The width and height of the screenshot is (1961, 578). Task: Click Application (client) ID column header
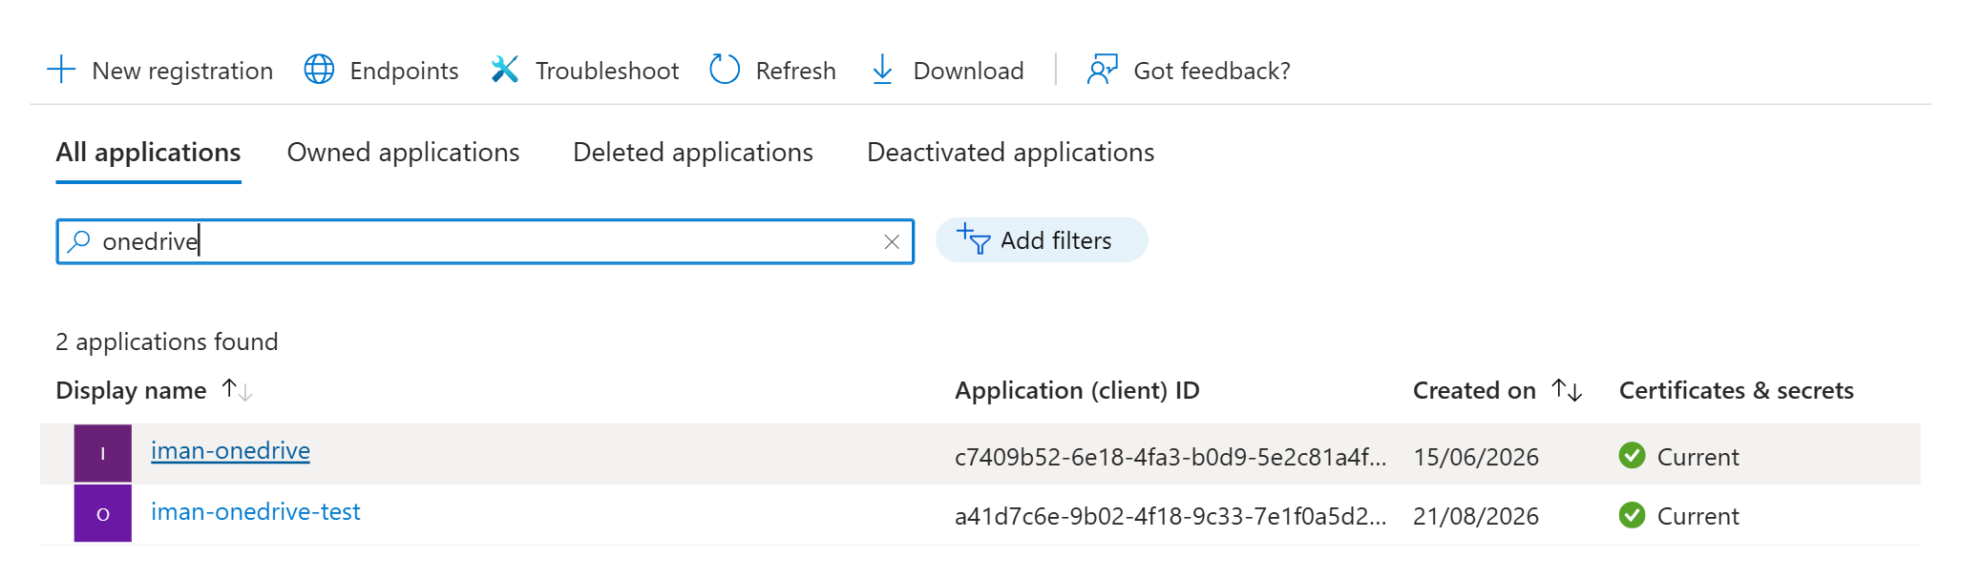pos(1077,390)
